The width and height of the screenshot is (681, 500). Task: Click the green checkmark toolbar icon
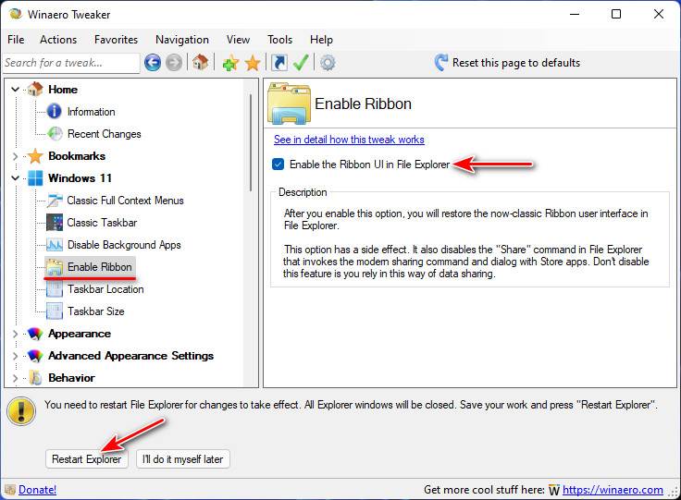(x=301, y=63)
